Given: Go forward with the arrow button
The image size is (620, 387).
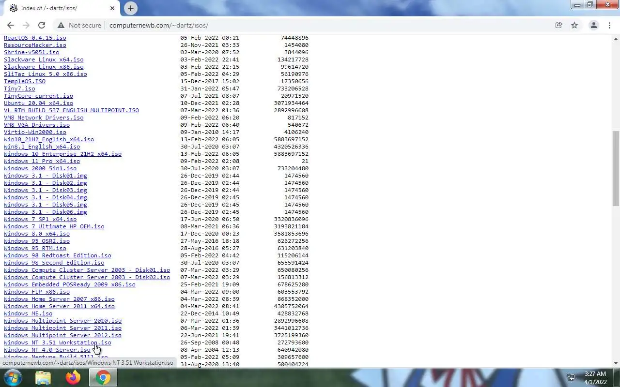Looking at the screenshot, I should click(26, 25).
